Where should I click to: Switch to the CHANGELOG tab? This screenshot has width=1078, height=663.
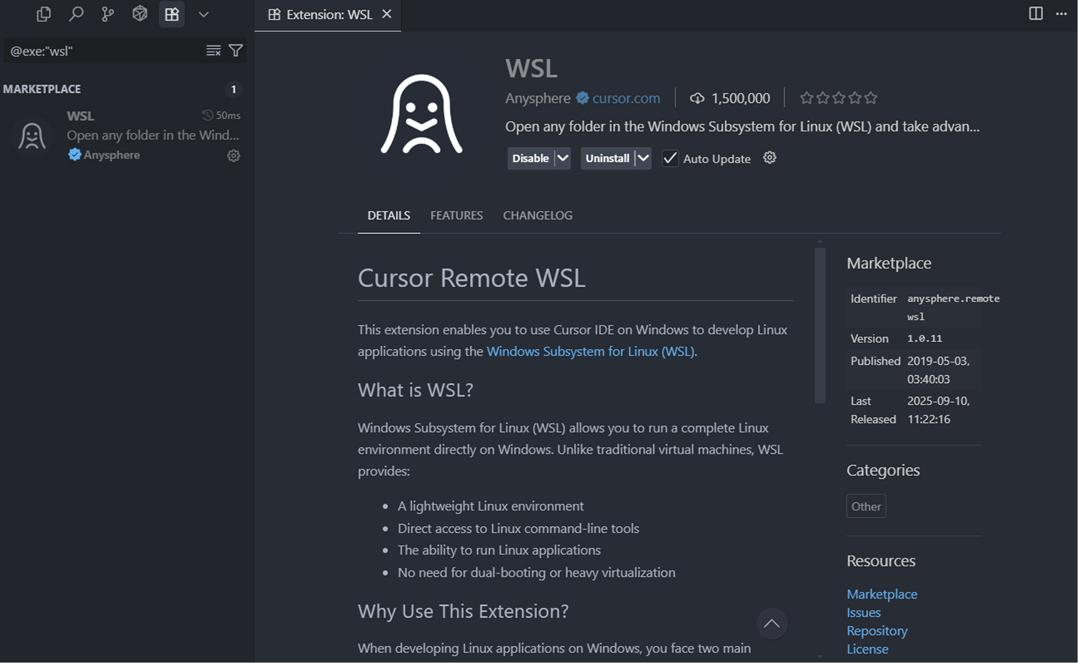point(537,216)
